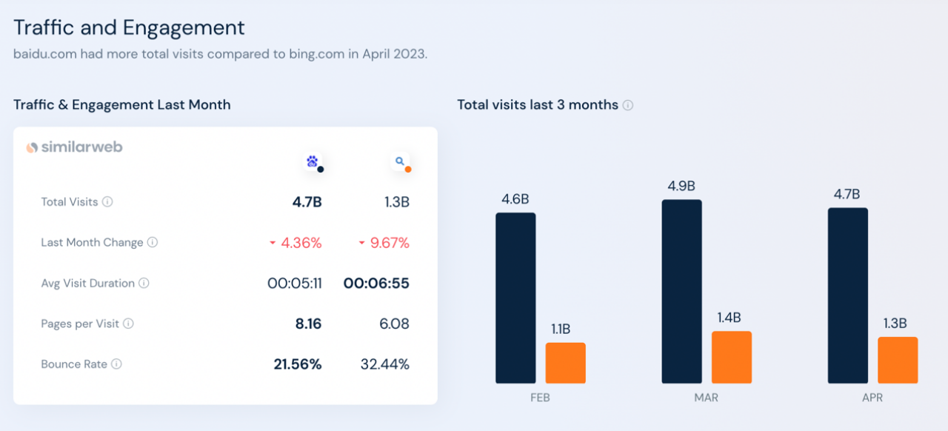Click the orange MAR bar at 1.4B
Image resolution: width=948 pixels, height=431 pixels.
(x=732, y=357)
